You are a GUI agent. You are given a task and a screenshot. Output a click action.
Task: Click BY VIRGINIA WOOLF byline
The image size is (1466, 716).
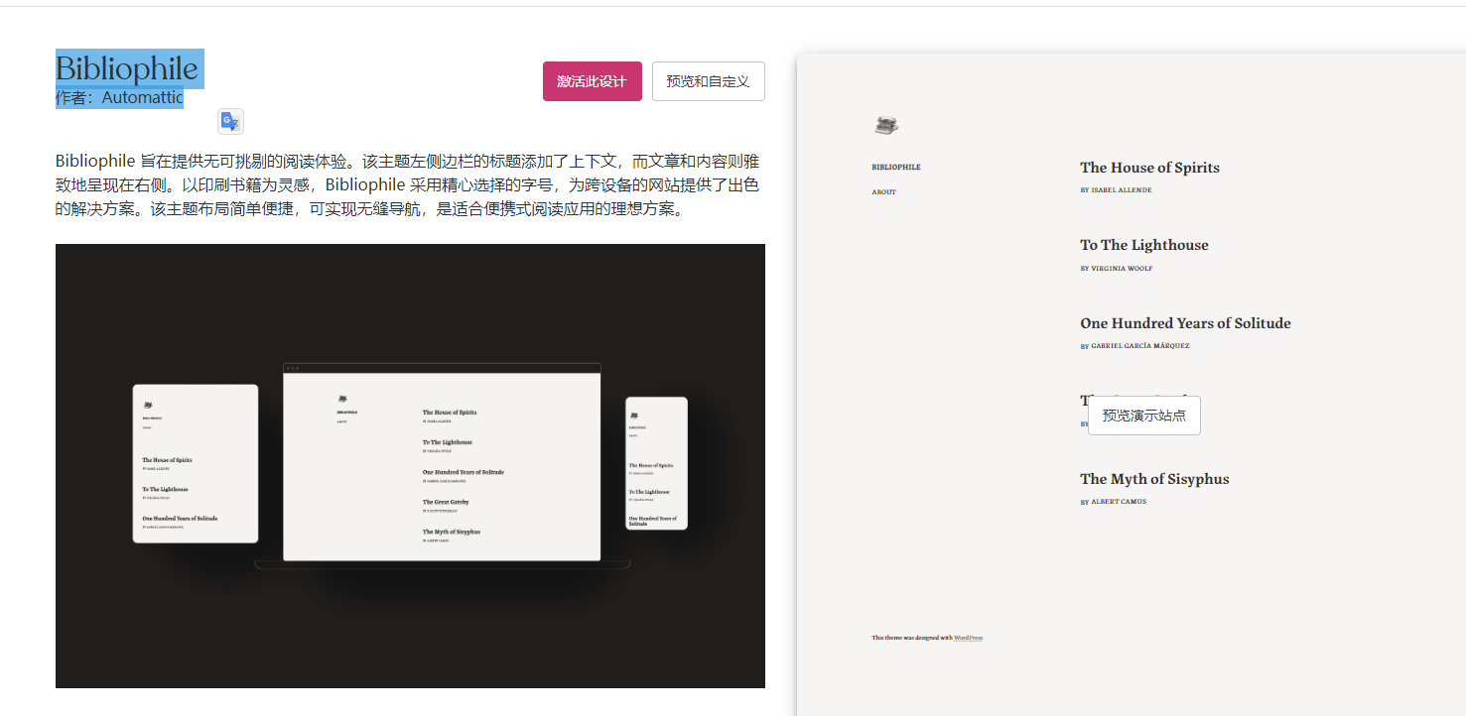1116,268
